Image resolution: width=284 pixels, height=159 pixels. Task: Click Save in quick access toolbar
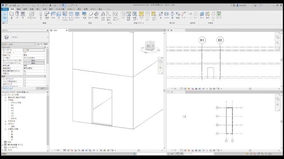[x=14, y=5]
